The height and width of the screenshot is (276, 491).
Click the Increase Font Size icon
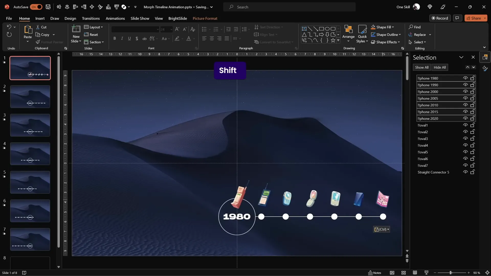[x=177, y=29]
